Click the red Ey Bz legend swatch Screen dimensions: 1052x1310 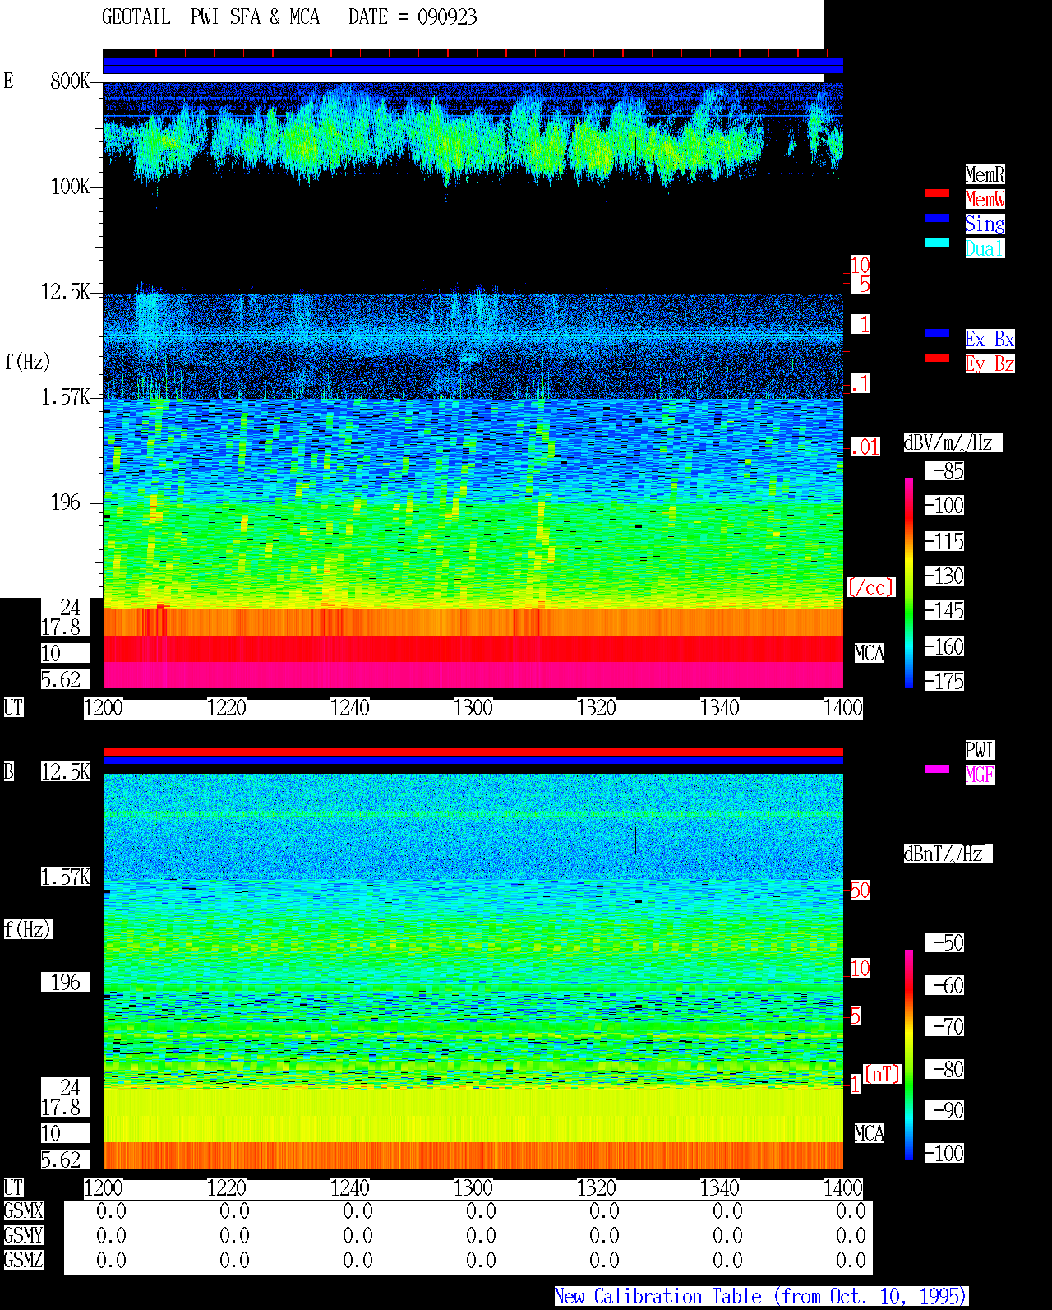(x=937, y=358)
